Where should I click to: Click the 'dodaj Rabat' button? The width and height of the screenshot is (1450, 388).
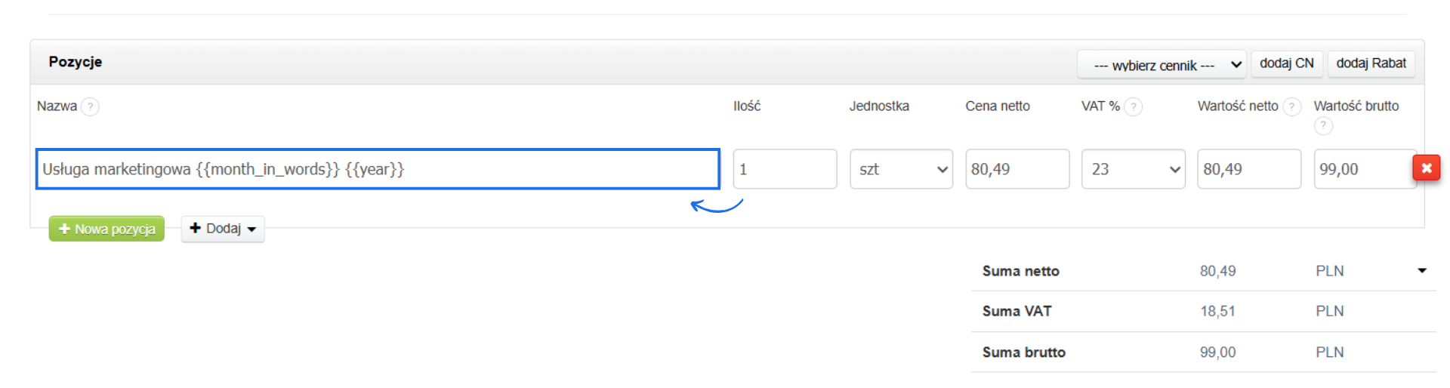1371,63
